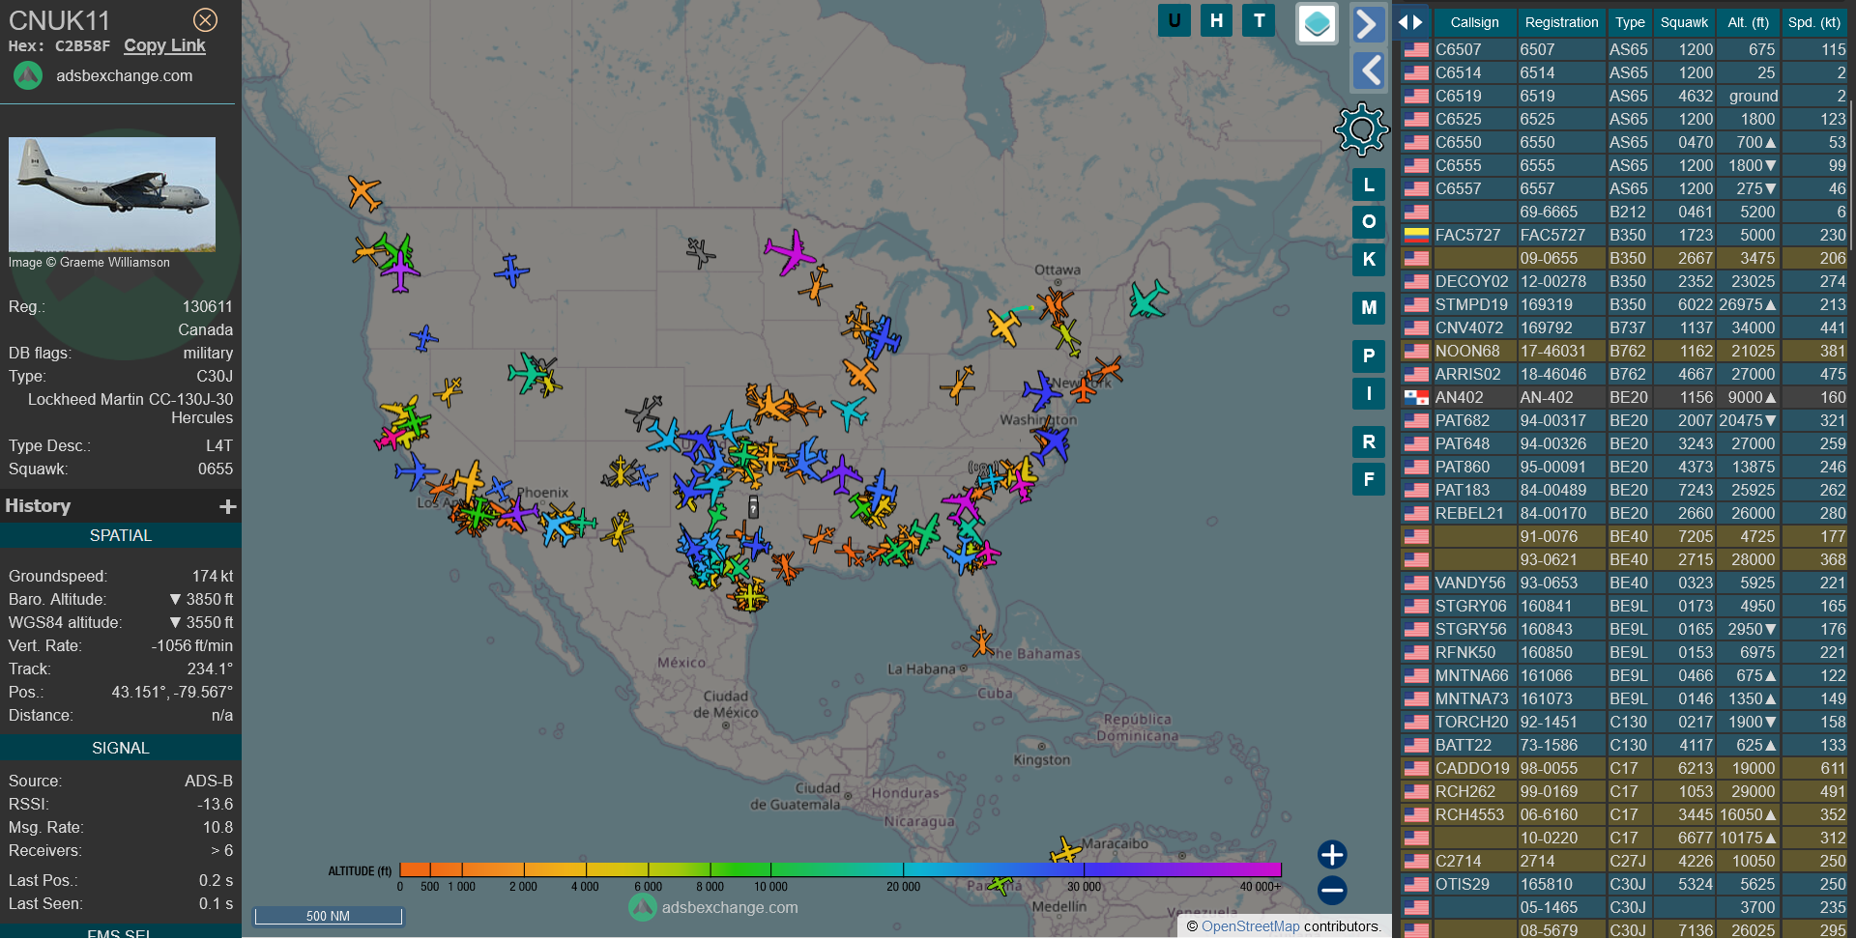Sort table by Spd. (kt) column
The image size is (1856, 939).
coord(1814,22)
